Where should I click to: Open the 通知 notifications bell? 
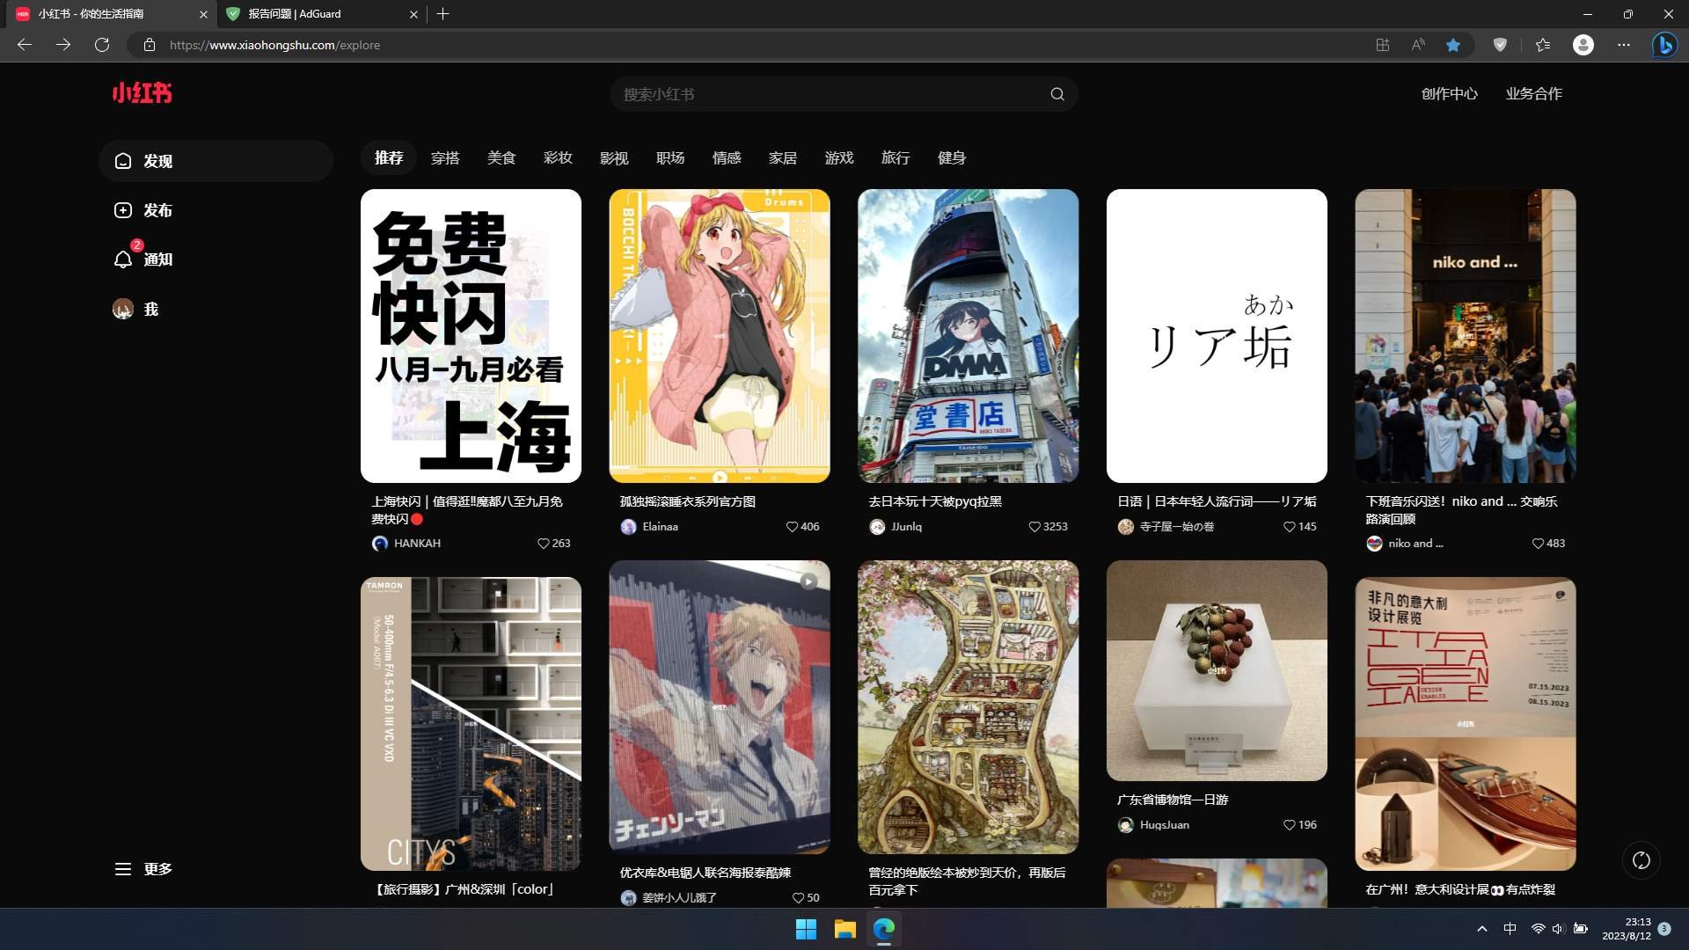(x=123, y=259)
